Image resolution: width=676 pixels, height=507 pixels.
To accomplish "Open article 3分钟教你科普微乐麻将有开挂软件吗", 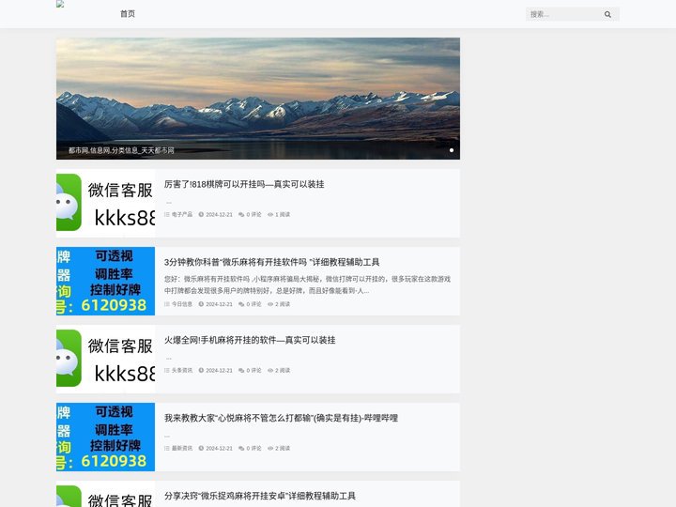I will [x=271, y=262].
